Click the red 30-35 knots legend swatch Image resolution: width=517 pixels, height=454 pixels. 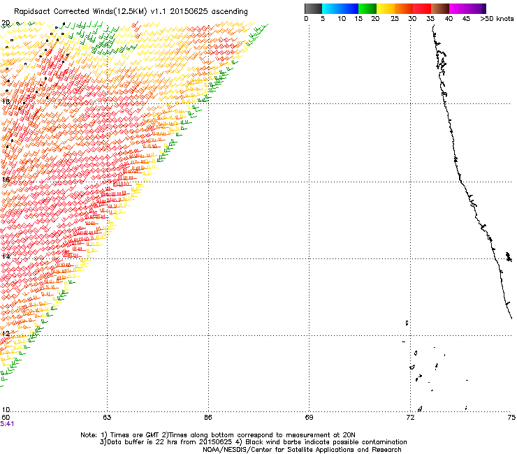pyautogui.click(x=422, y=8)
